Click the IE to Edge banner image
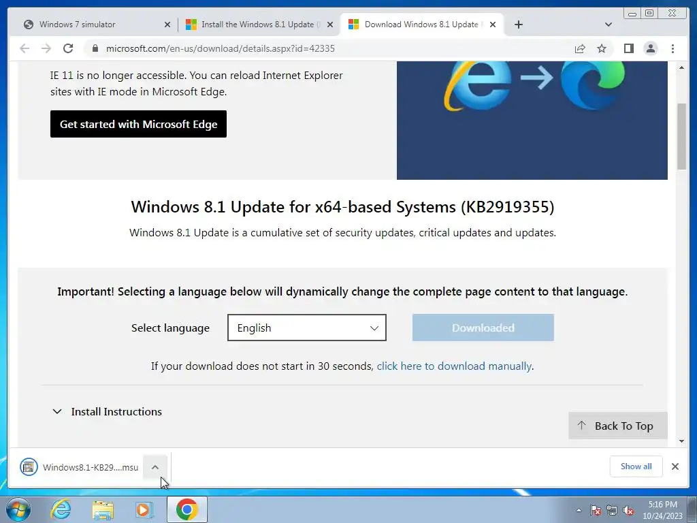The height and width of the screenshot is (523, 697). coord(532,120)
